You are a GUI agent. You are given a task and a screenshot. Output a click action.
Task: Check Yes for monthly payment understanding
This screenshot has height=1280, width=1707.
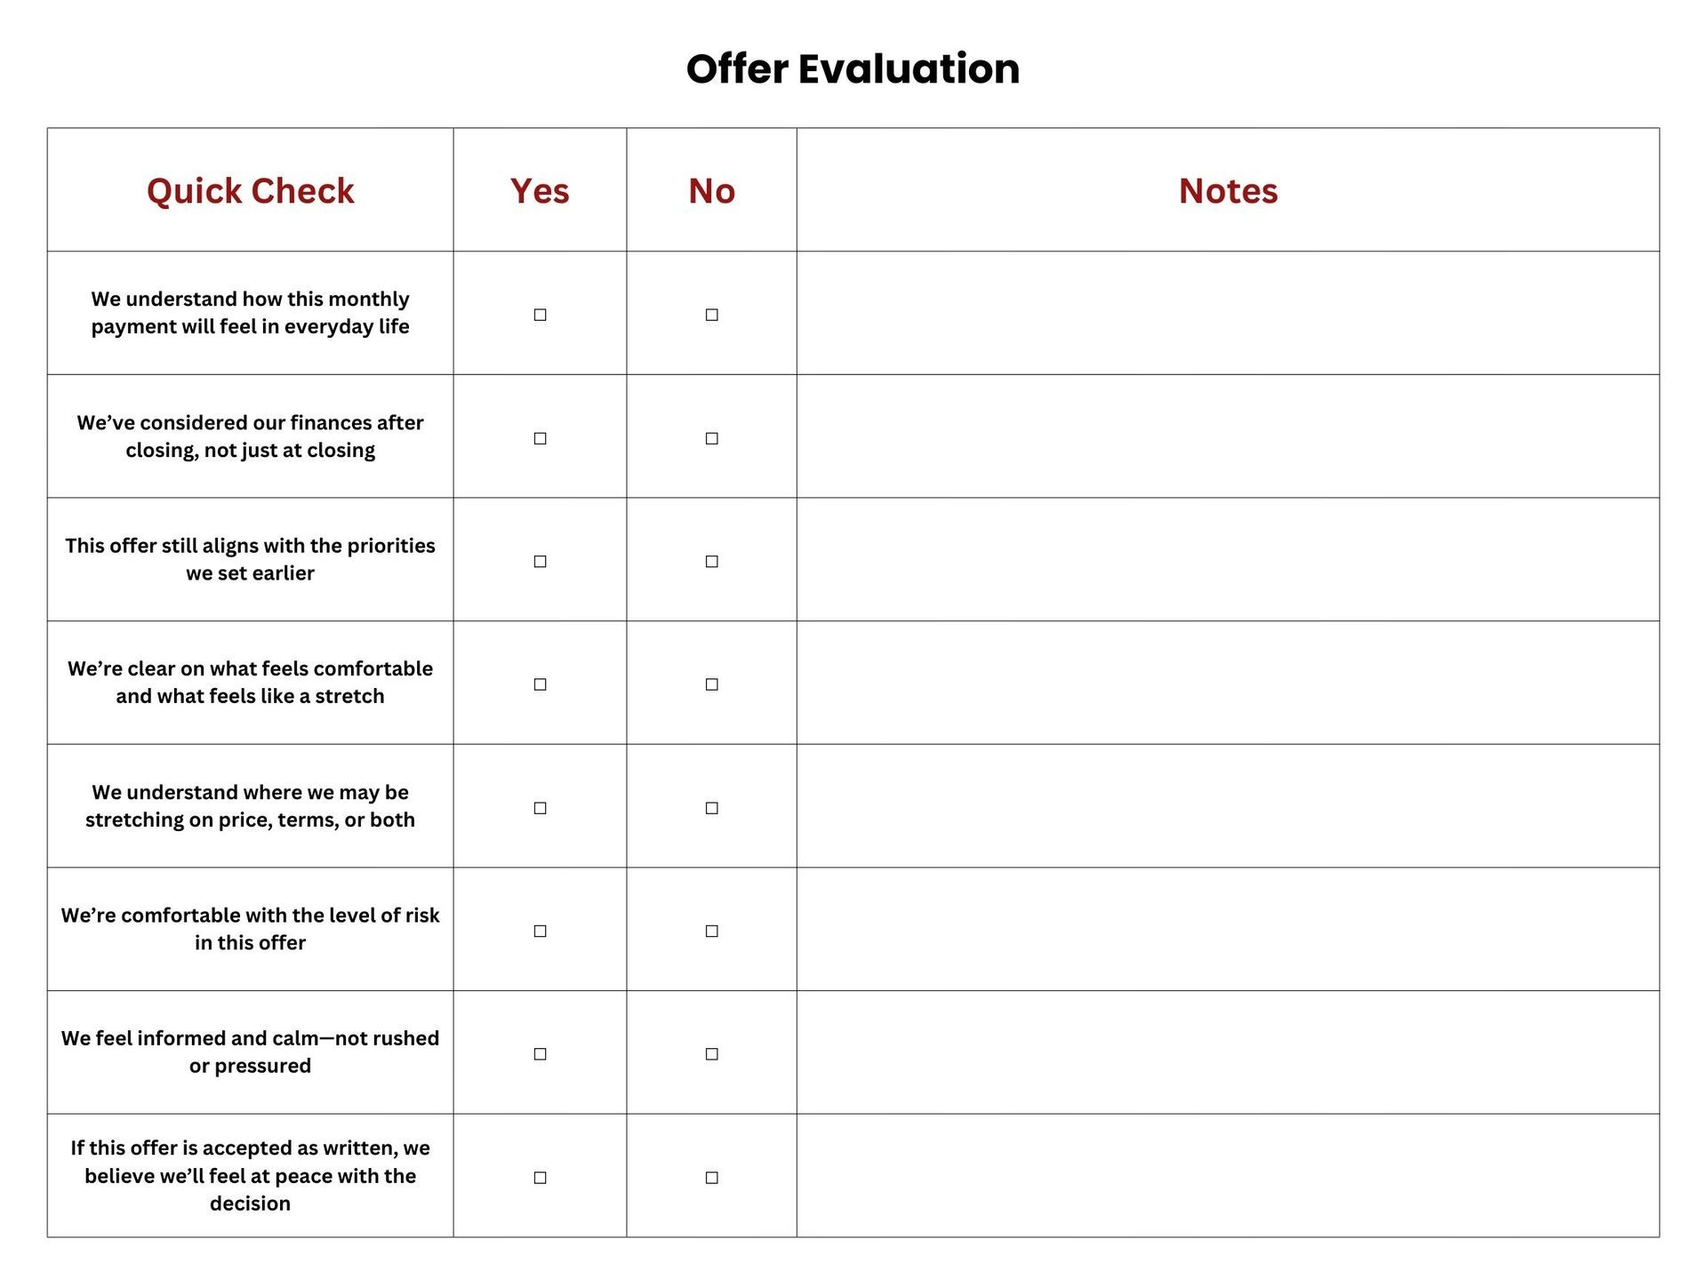540,315
